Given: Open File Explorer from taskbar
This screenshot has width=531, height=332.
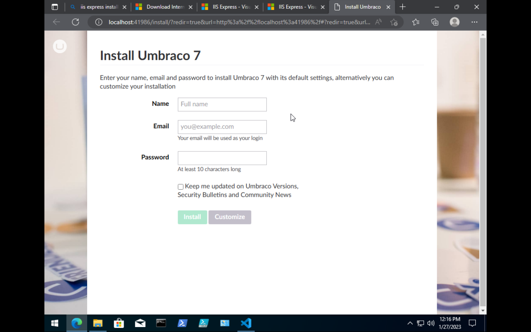Looking at the screenshot, I should [98, 323].
